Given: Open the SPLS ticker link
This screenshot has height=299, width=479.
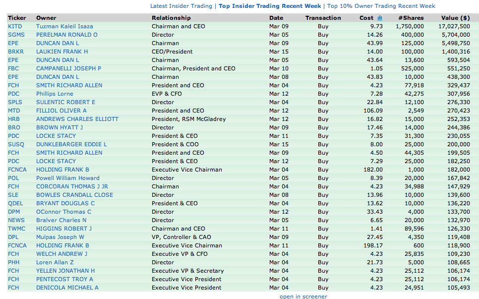Looking at the screenshot, I should pyautogui.click(x=15, y=102).
